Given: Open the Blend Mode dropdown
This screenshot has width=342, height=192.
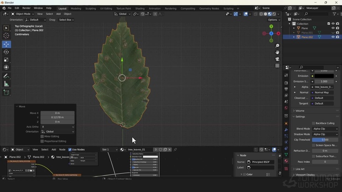Looking at the screenshot, I should point(324,129).
